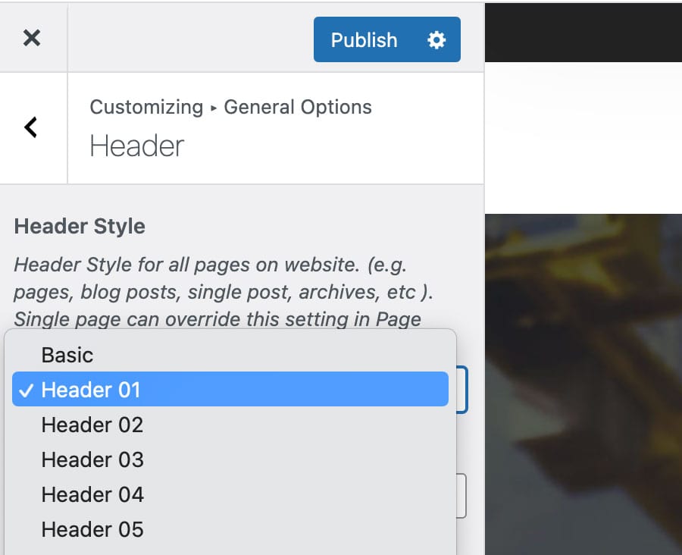Pick Header 05 from the dropdown
682x555 pixels.
pos(92,529)
